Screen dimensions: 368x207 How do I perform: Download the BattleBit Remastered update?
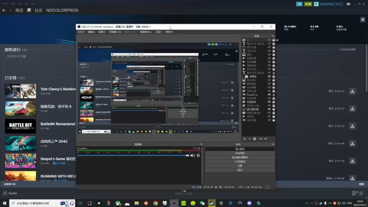coord(352,126)
